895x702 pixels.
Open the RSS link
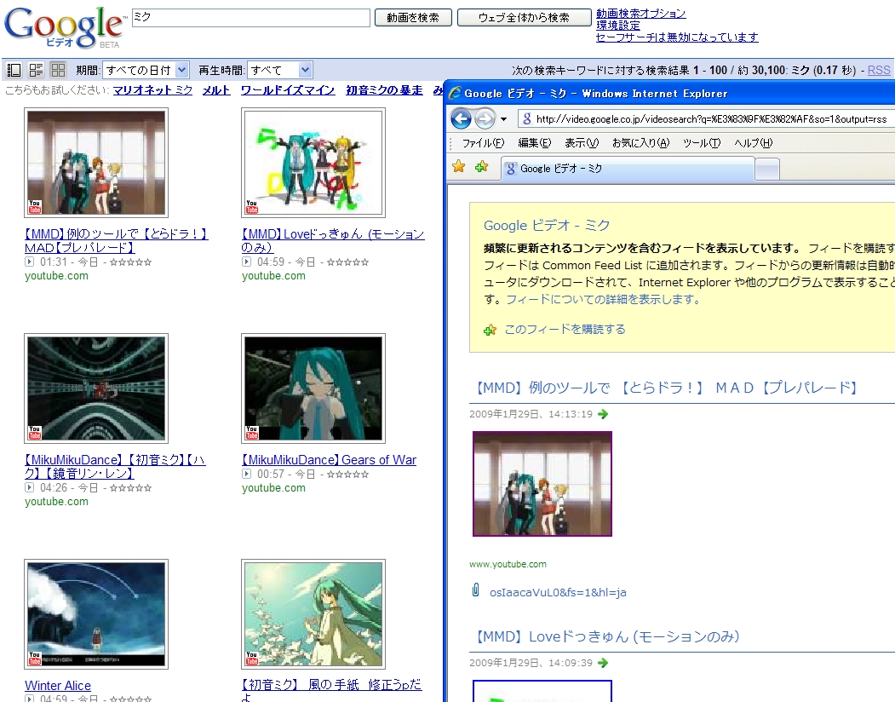[879, 70]
